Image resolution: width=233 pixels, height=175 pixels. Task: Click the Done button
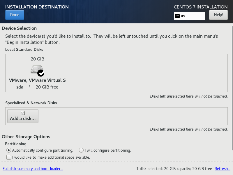(x=15, y=15)
